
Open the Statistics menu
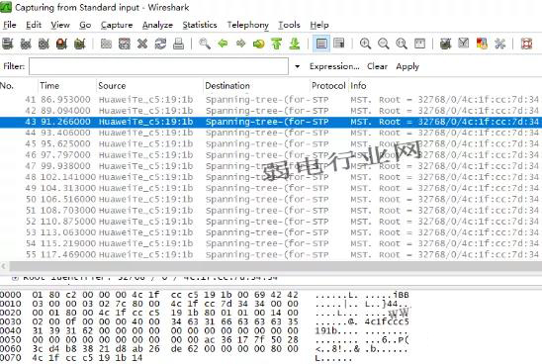tap(200, 25)
